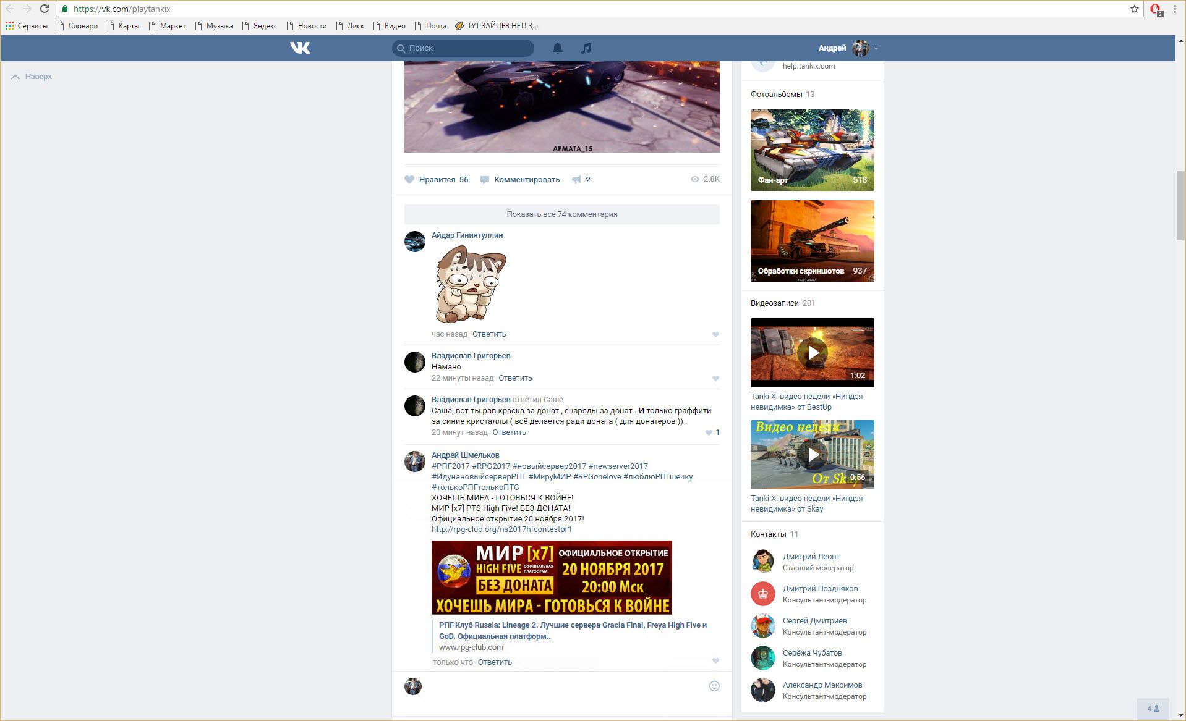Expand all 74 comments
The width and height of the screenshot is (1186, 721).
561,214
